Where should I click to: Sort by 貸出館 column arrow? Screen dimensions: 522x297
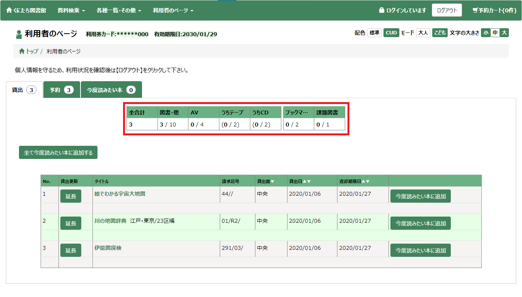[272, 181]
